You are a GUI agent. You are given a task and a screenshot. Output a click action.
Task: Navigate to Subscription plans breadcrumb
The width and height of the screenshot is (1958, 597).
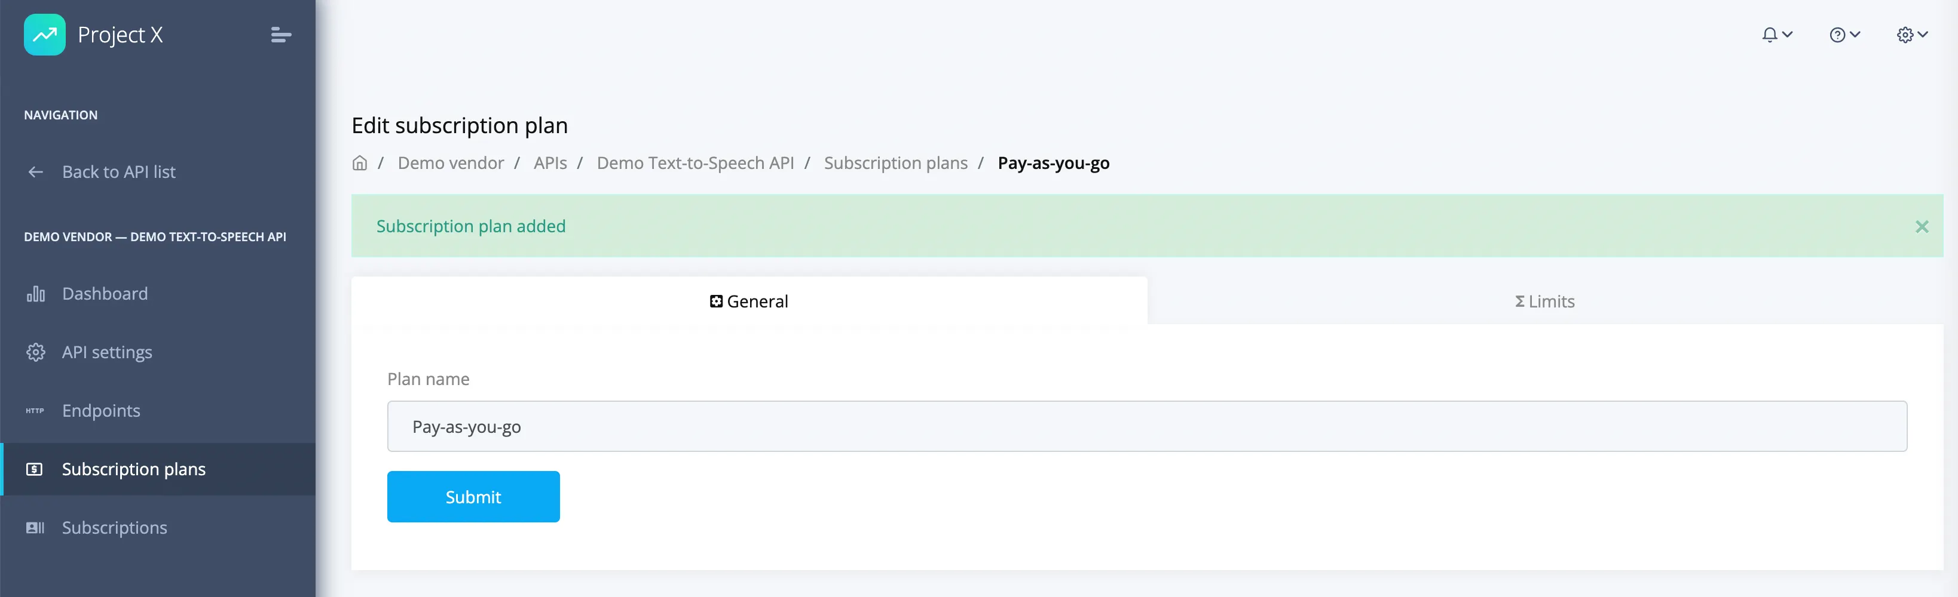[896, 164]
